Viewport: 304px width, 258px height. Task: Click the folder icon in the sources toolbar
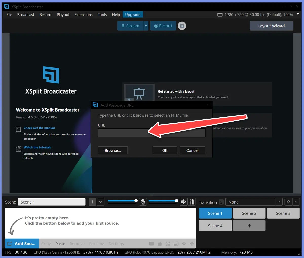[151, 244]
